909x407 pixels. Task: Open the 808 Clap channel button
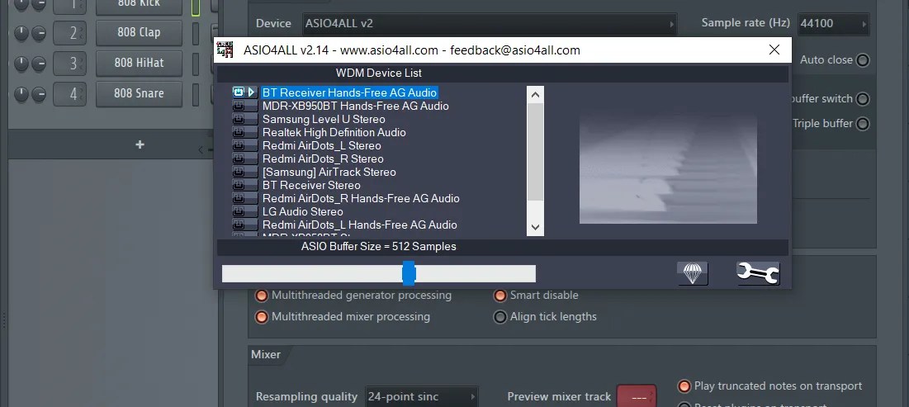click(x=140, y=32)
